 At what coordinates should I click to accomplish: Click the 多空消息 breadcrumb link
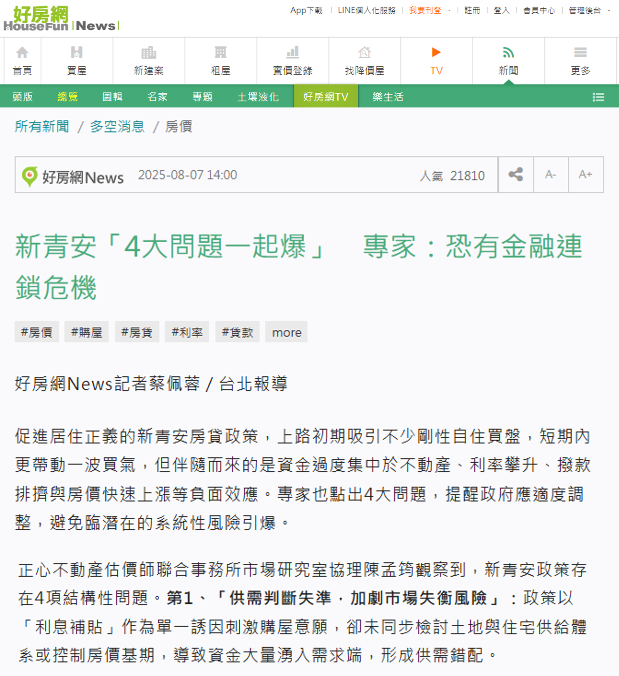[117, 127]
